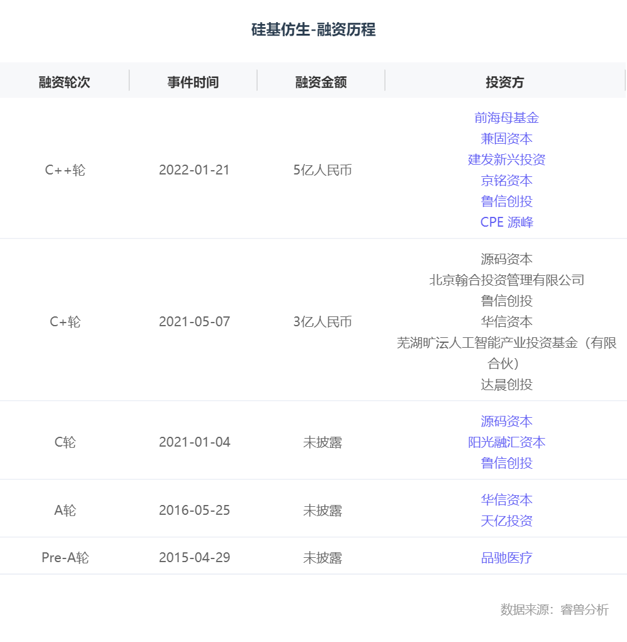Click the A轮 round cell
Image resolution: width=627 pixels, height=642 pixels.
65,511
